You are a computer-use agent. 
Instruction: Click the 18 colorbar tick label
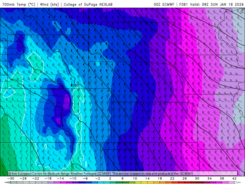[x=160, y=178]
